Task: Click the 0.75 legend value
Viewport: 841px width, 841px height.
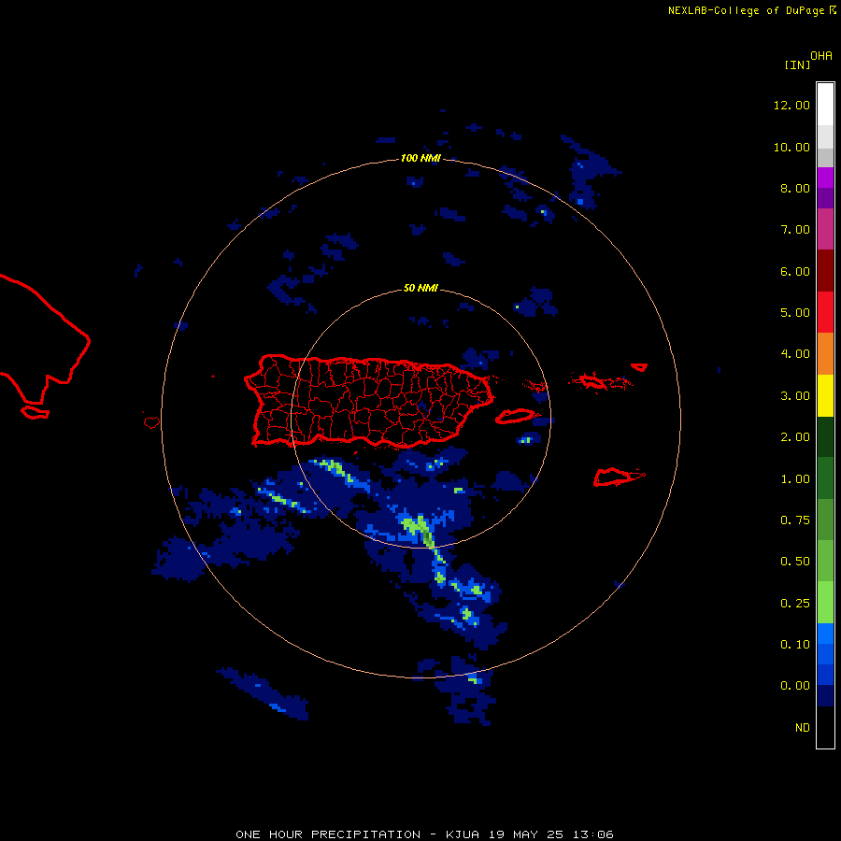Action: pos(795,520)
